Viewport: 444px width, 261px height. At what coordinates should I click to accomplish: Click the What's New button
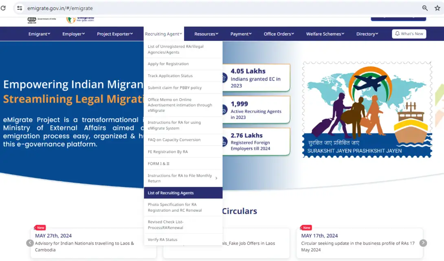pyautogui.click(x=409, y=34)
